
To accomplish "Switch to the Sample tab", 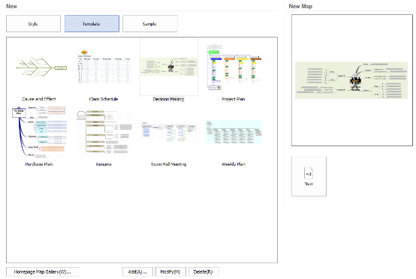I will (x=150, y=23).
